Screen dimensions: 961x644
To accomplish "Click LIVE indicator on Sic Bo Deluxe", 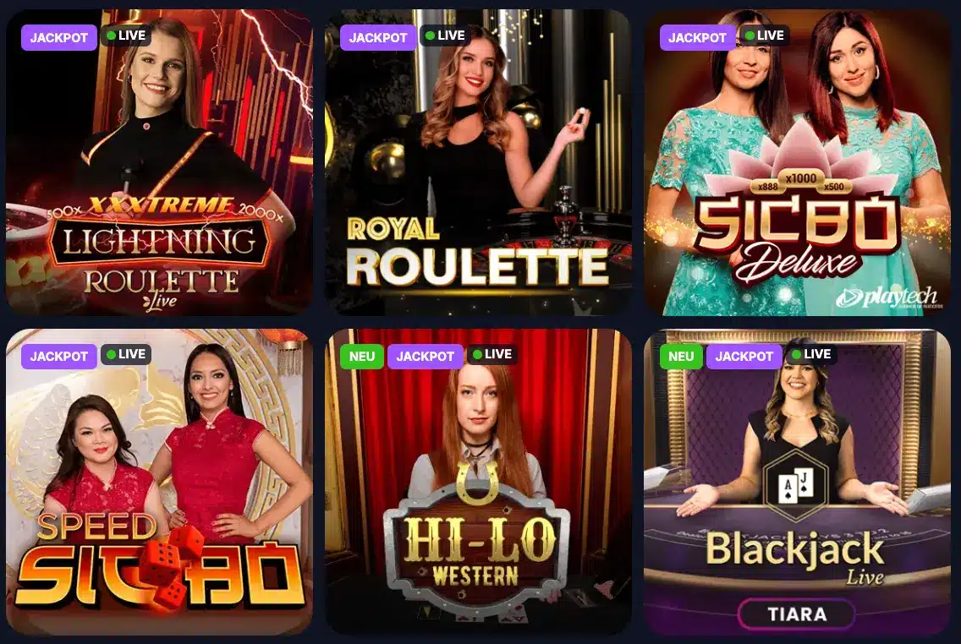I will tap(764, 35).
